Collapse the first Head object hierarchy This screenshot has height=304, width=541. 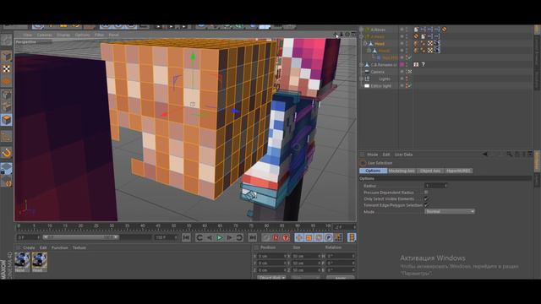pos(365,44)
